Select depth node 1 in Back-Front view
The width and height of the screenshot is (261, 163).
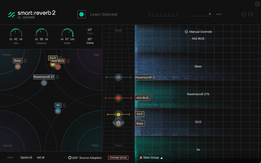pos(118,77)
